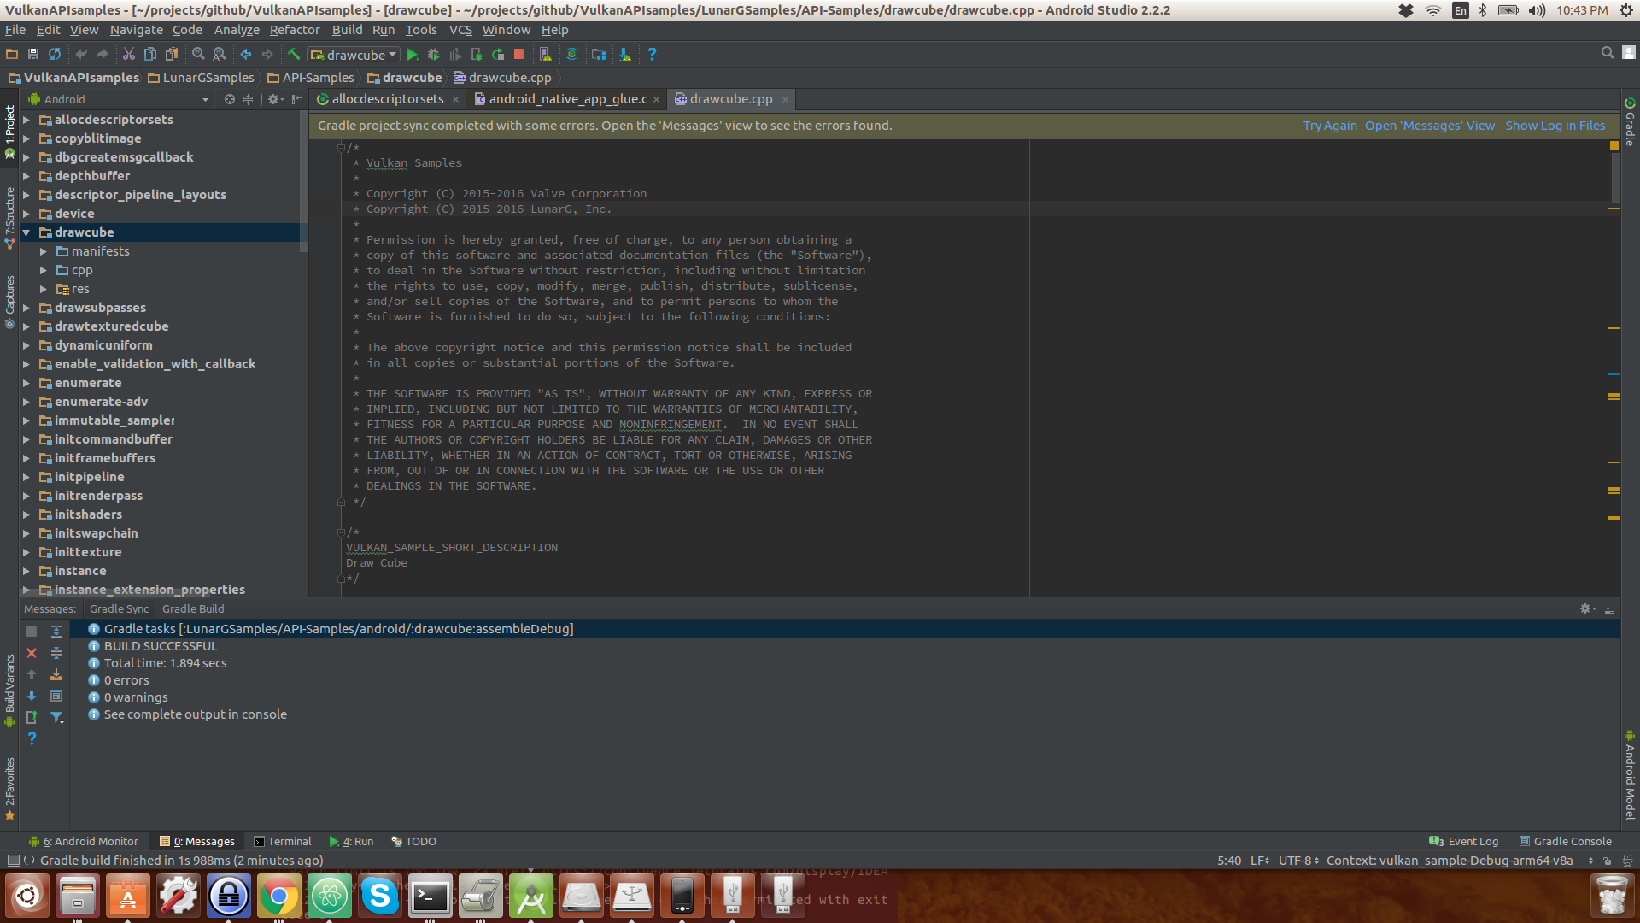
Task: Click the Make Project hammer icon
Action: [x=294, y=54]
